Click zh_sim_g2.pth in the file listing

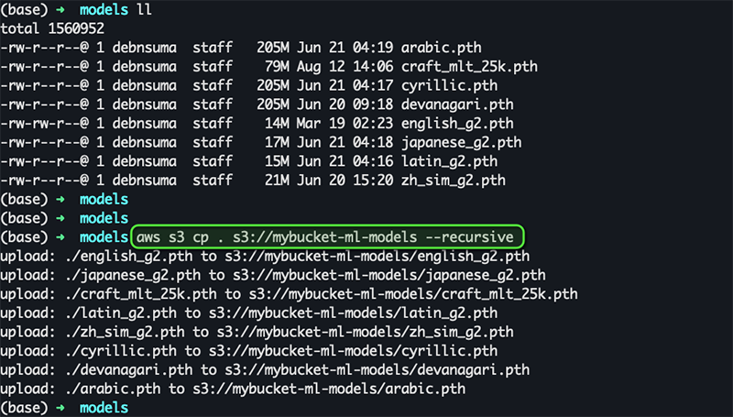point(454,181)
